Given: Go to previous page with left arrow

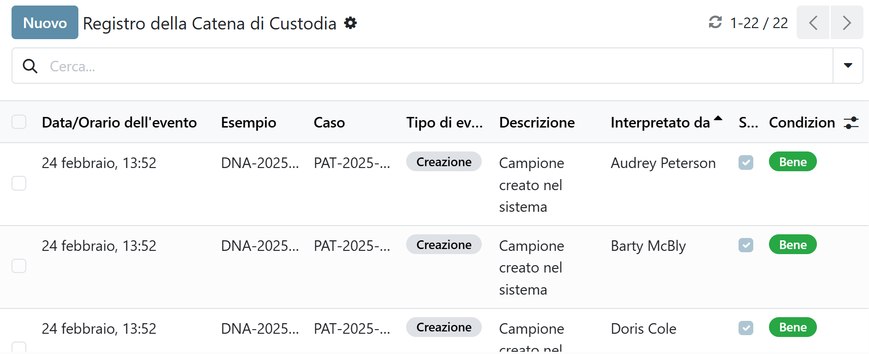Looking at the screenshot, I should tap(813, 23).
